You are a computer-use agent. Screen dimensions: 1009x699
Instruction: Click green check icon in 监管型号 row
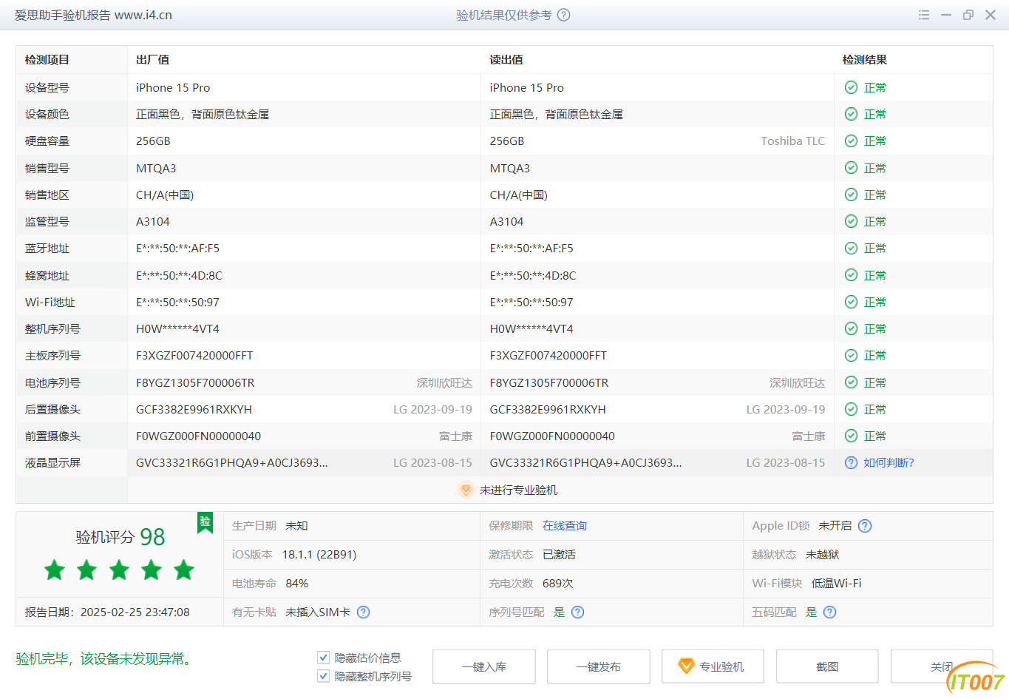(851, 221)
